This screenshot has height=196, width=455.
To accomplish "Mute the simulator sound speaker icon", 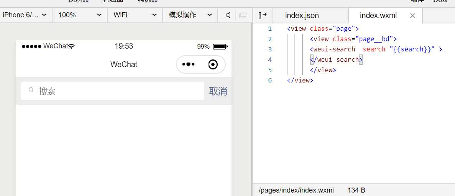I will click(x=228, y=15).
